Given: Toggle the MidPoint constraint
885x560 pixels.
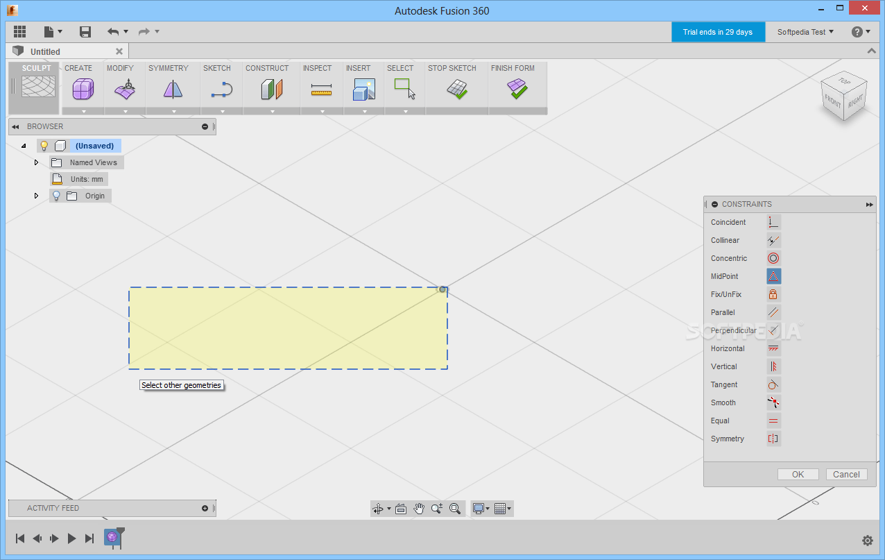Looking at the screenshot, I should click(773, 276).
